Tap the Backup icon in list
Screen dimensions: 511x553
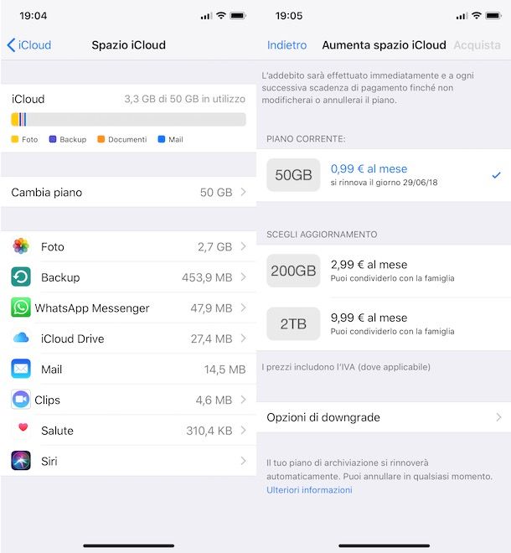(21, 277)
